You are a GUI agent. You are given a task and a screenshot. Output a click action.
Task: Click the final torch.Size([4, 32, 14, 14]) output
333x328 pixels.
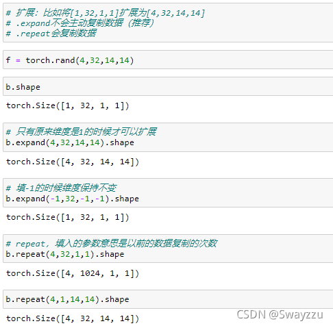pos(73,318)
